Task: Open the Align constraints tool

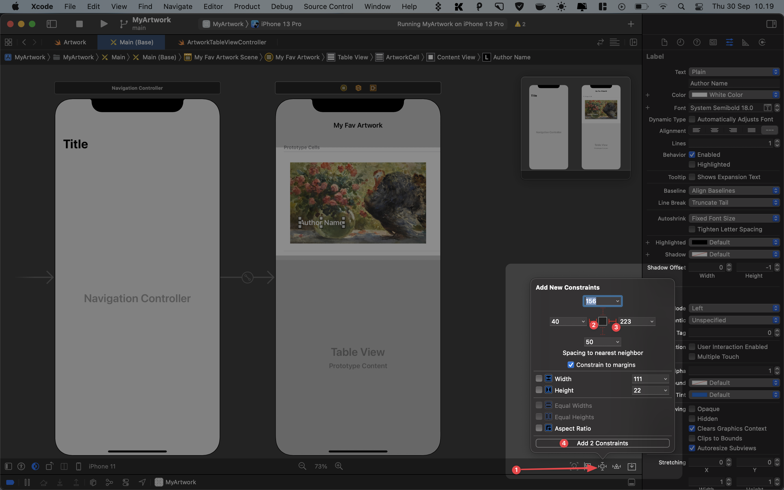Action: tap(588, 466)
